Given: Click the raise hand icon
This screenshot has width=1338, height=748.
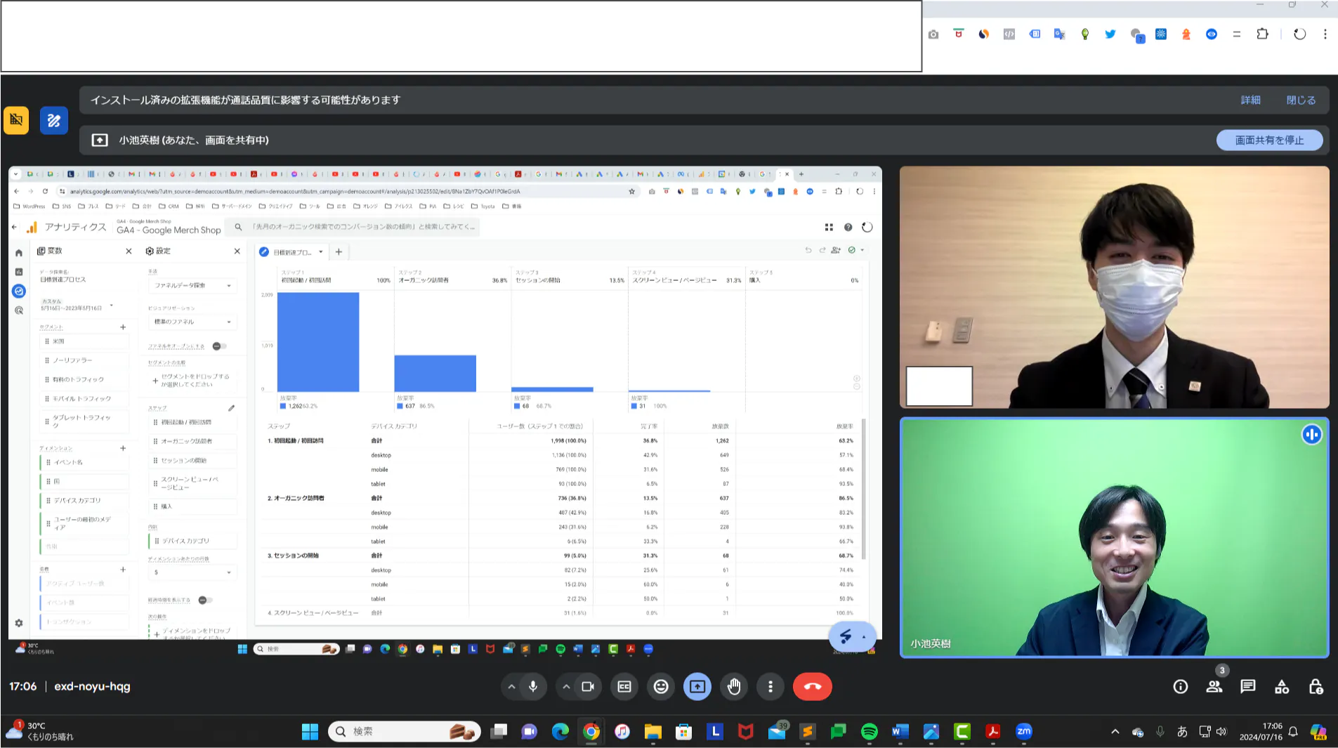Looking at the screenshot, I should [x=734, y=686].
